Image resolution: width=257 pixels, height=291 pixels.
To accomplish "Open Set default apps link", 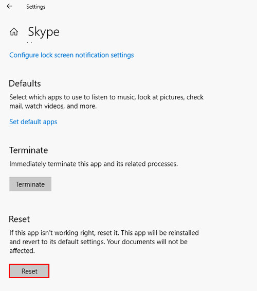I will [x=33, y=122].
